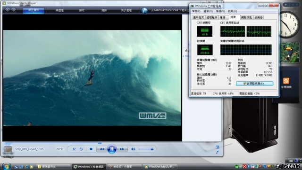Click the FAROLATINO.COM online store icon

click(x=144, y=10)
